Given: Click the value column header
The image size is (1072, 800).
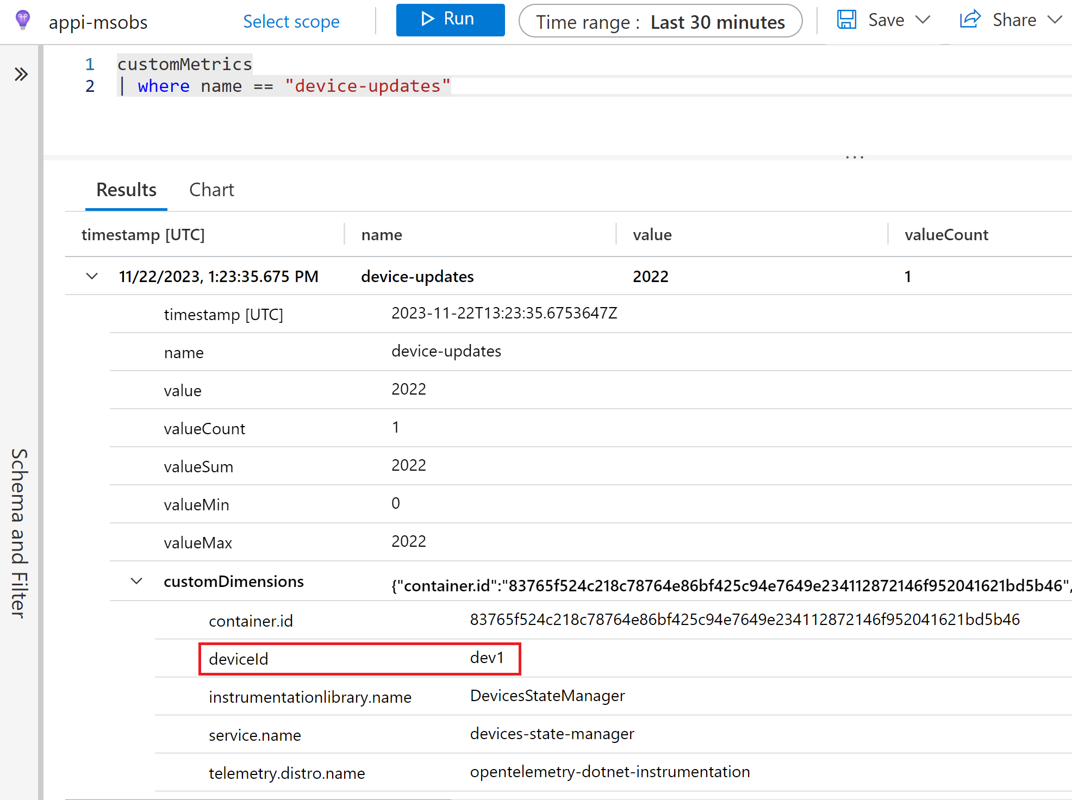Looking at the screenshot, I should click(x=652, y=235).
